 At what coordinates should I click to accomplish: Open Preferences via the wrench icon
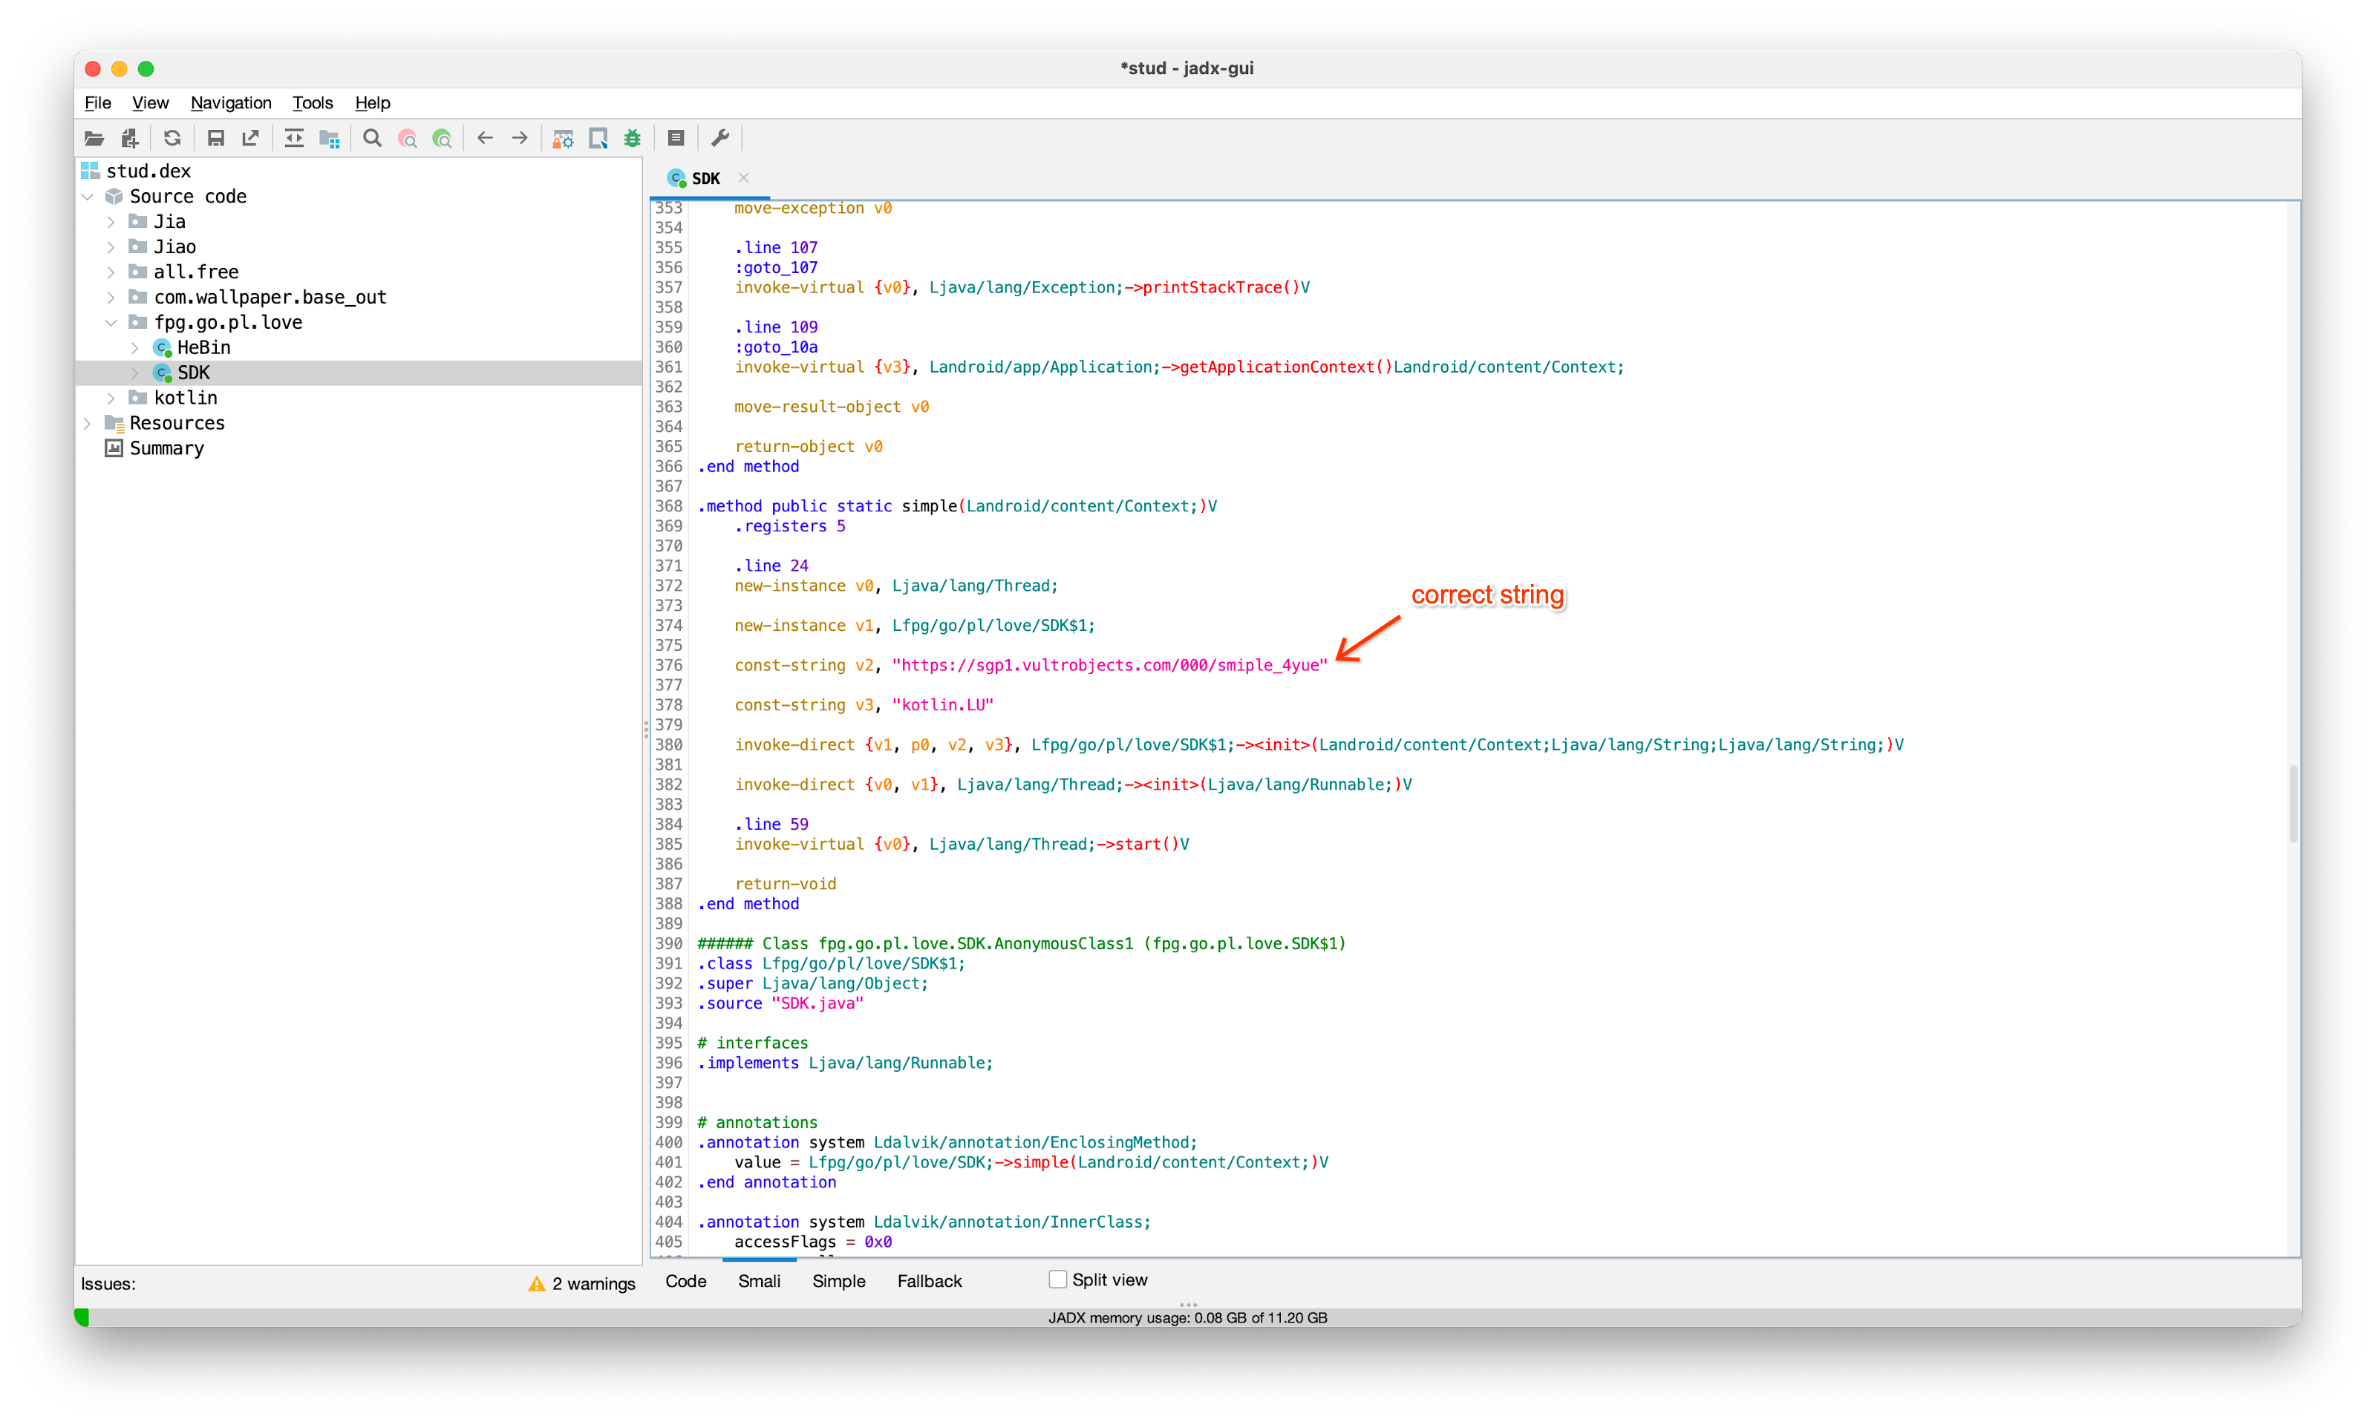(x=720, y=138)
